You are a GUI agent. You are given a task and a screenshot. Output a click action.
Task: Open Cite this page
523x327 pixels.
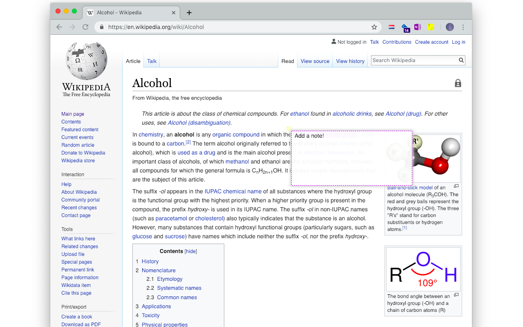[76, 293]
